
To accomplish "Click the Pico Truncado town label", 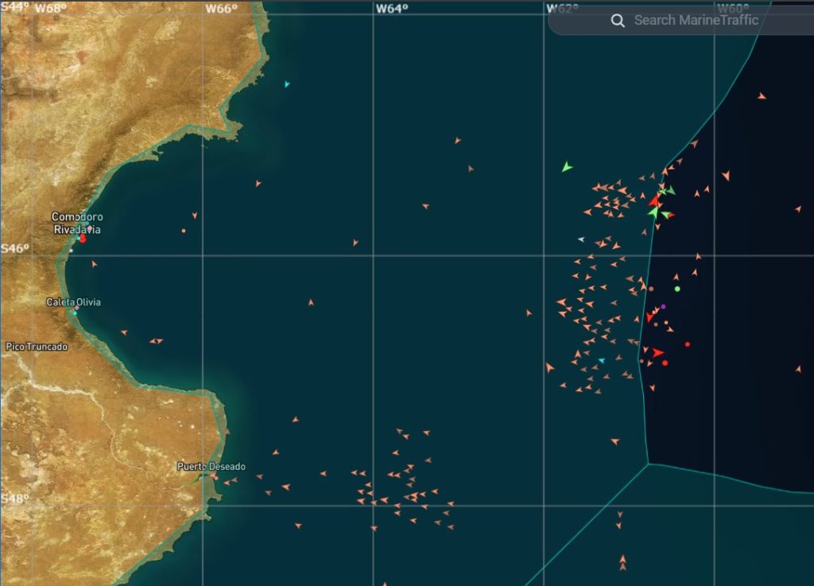I will click(x=37, y=347).
